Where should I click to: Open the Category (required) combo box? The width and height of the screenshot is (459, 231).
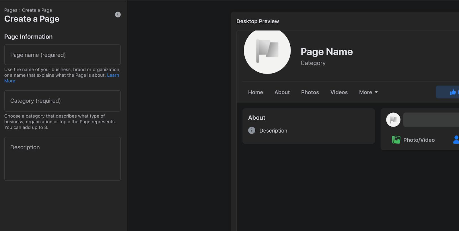pos(63,101)
